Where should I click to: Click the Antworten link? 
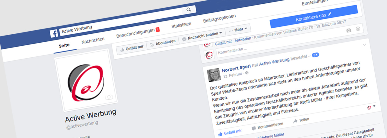point(243,40)
